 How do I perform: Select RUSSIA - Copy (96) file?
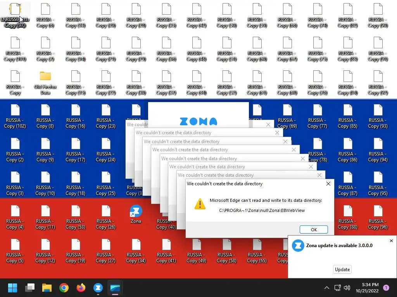click(378, 217)
